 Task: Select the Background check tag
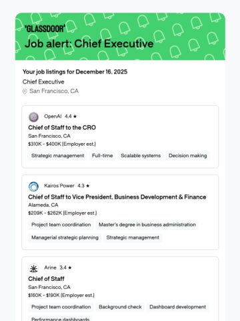coord(120,307)
